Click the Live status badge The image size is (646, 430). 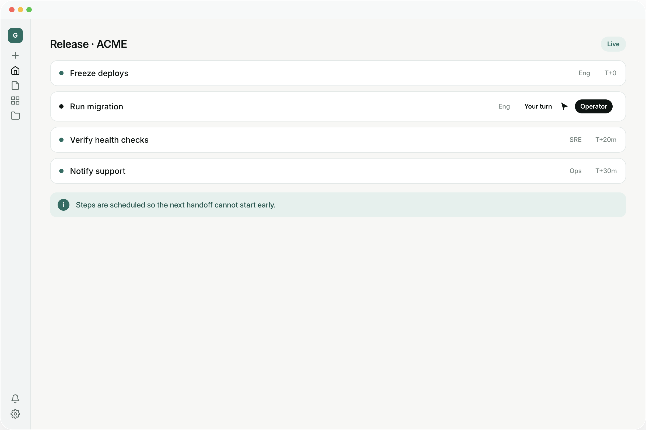(x=613, y=44)
